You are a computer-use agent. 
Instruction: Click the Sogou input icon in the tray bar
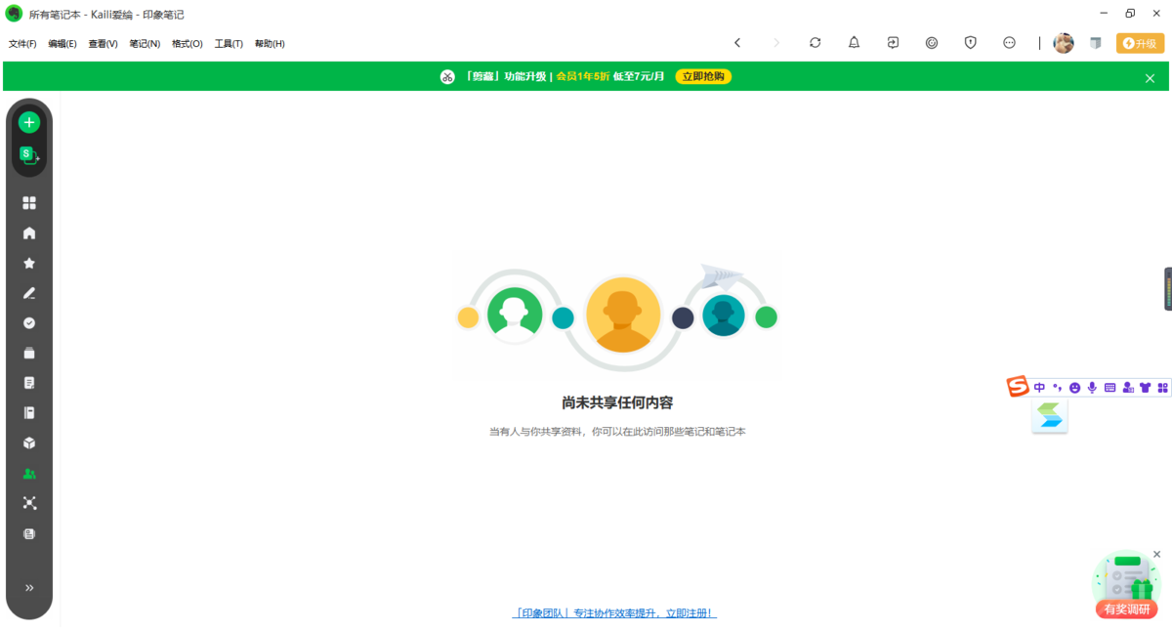click(1016, 386)
